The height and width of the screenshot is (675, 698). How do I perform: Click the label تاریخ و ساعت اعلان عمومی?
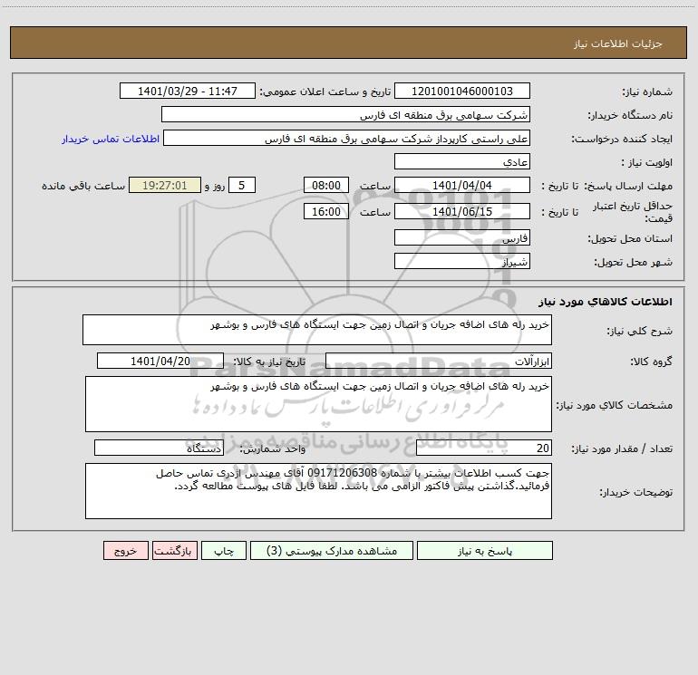tap(325, 92)
